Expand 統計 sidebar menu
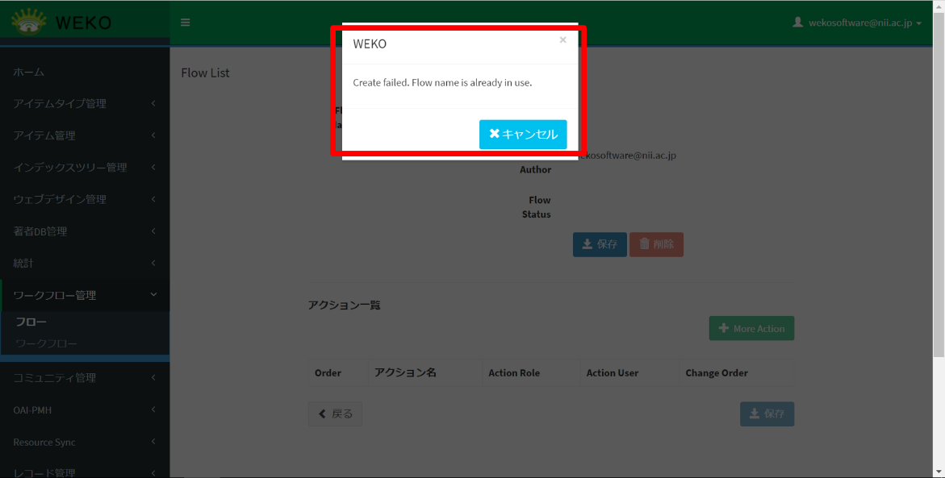This screenshot has height=478, width=945. pos(84,264)
